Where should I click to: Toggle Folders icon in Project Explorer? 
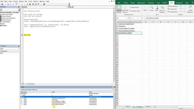tap(1, 10)
